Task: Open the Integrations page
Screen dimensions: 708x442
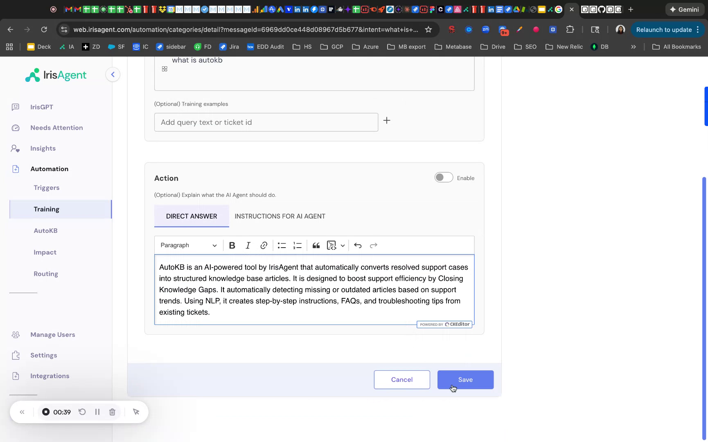Action: (50, 376)
